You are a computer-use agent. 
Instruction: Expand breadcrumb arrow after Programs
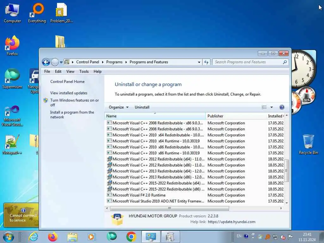pyautogui.click(x=126, y=62)
